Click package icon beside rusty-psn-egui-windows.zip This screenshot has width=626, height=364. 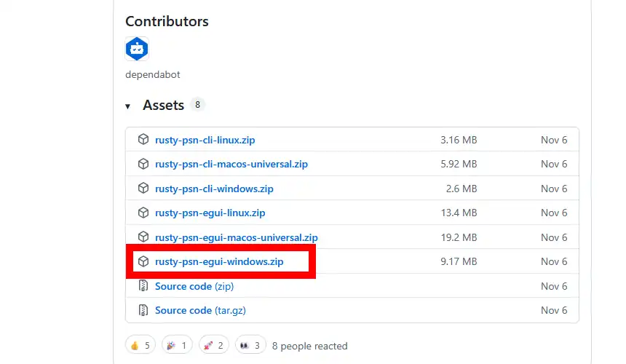coord(143,261)
